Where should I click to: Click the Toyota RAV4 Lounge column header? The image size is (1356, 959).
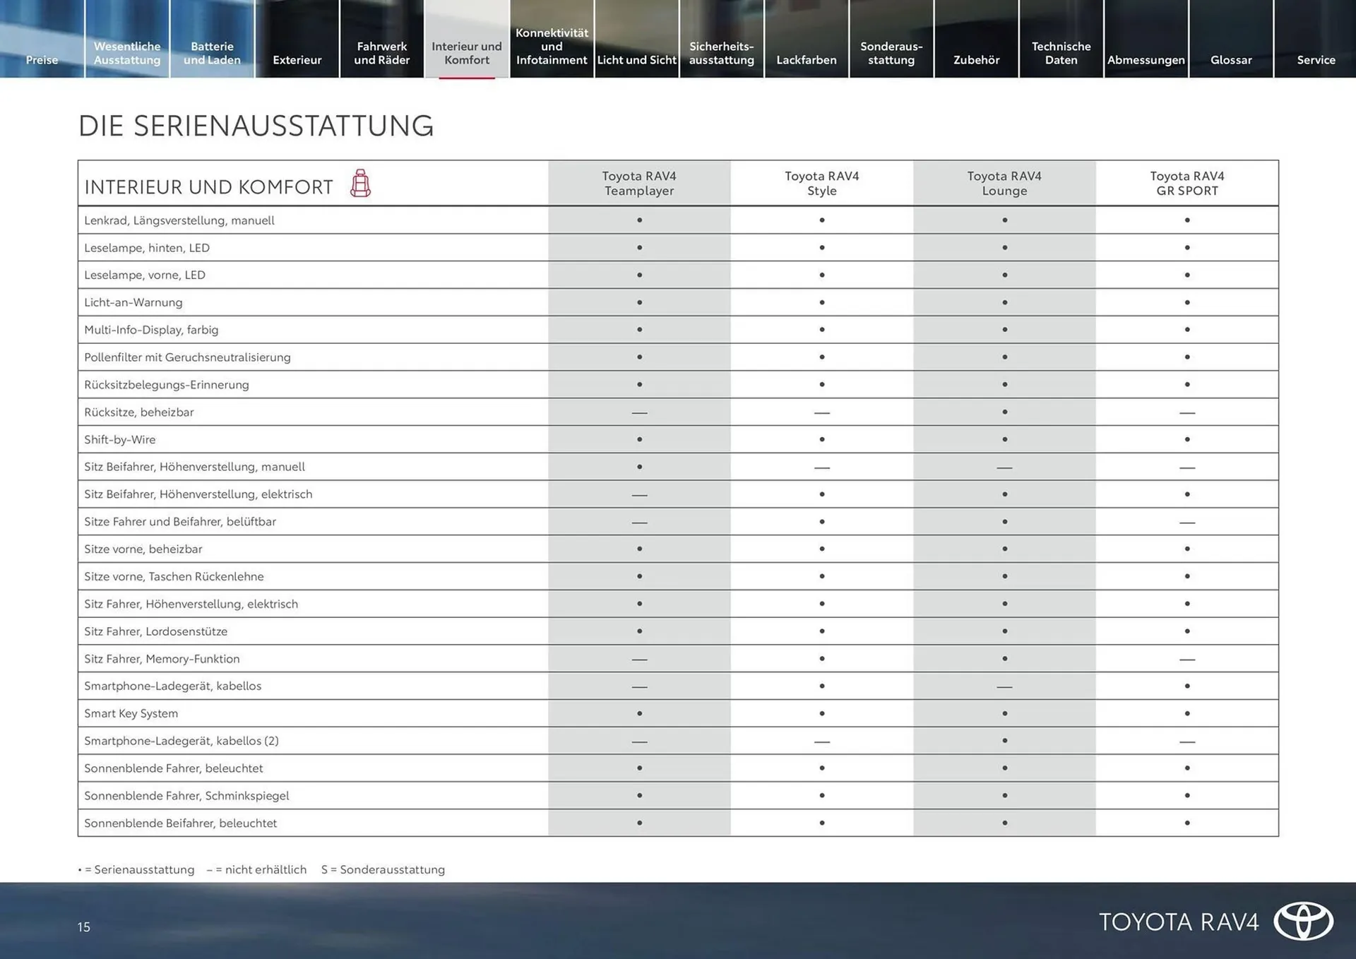pyautogui.click(x=1004, y=183)
